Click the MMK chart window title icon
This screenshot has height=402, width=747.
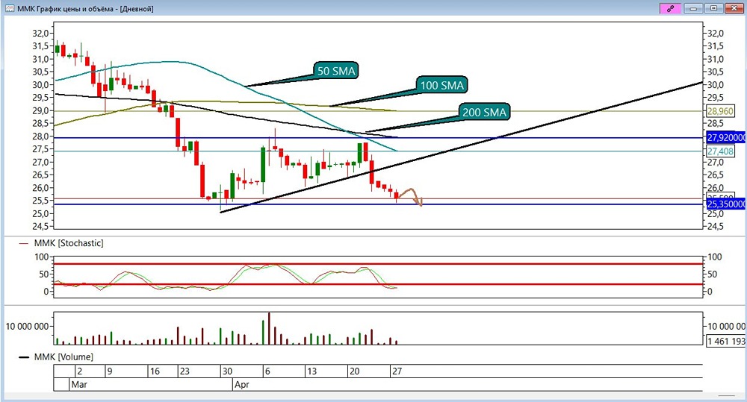[10, 8]
